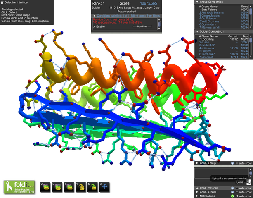Image resolution: width=253 pixels, height=198 pixels.
Task: Expand the Chat - Group panel
Action: pos(197,163)
